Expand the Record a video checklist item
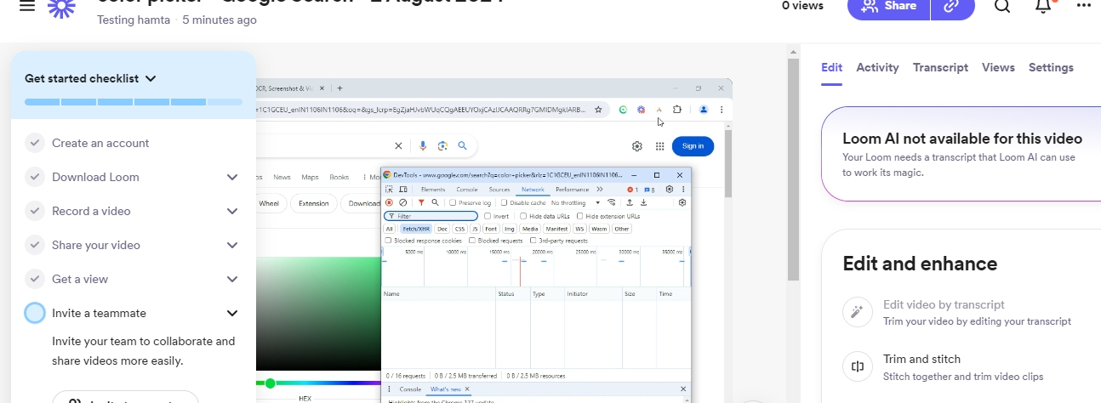This screenshot has width=1101, height=403. click(x=232, y=211)
